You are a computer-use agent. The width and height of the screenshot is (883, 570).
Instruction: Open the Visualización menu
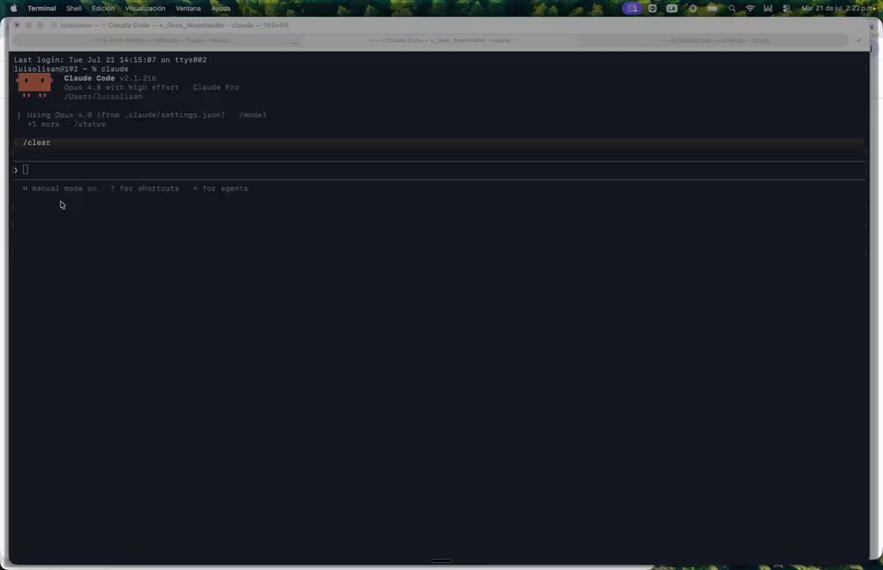point(145,9)
